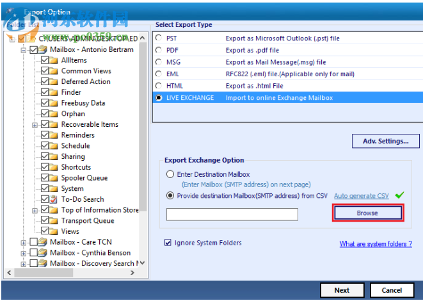
Task: Select the EML export type radio button
Action: [159, 74]
